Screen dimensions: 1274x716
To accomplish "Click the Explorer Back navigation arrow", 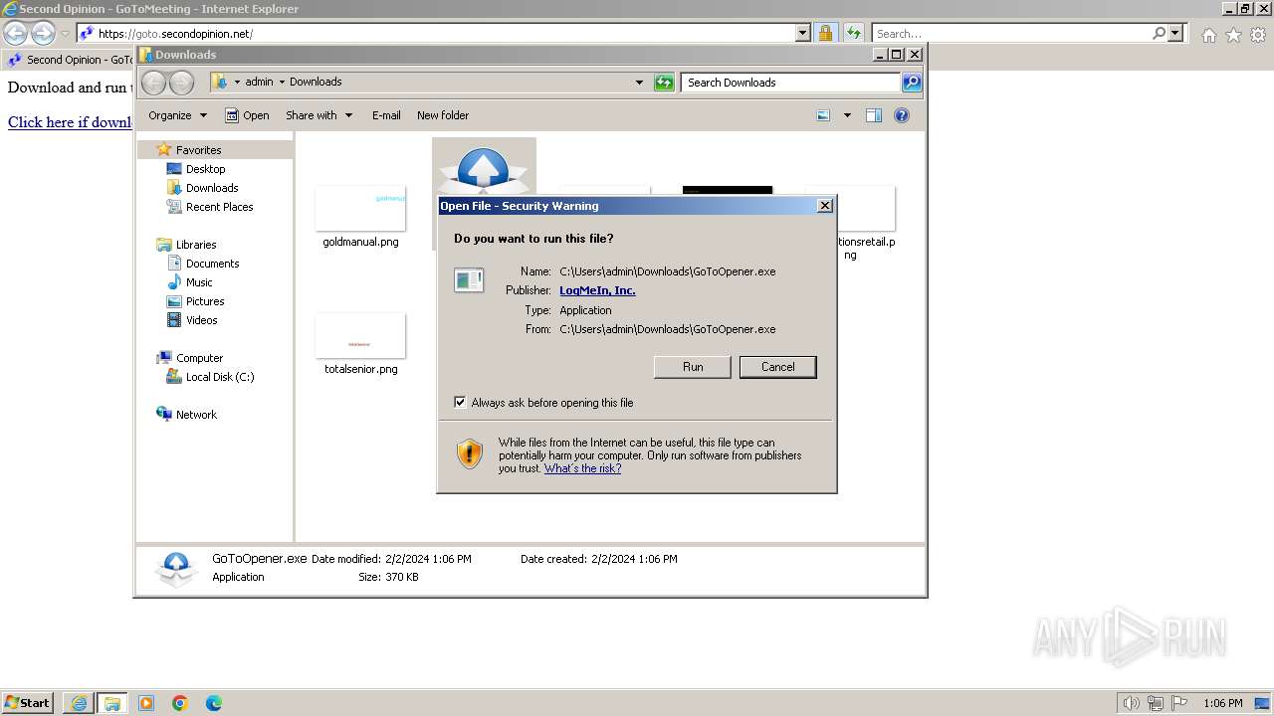I will click(x=154, y=83).
